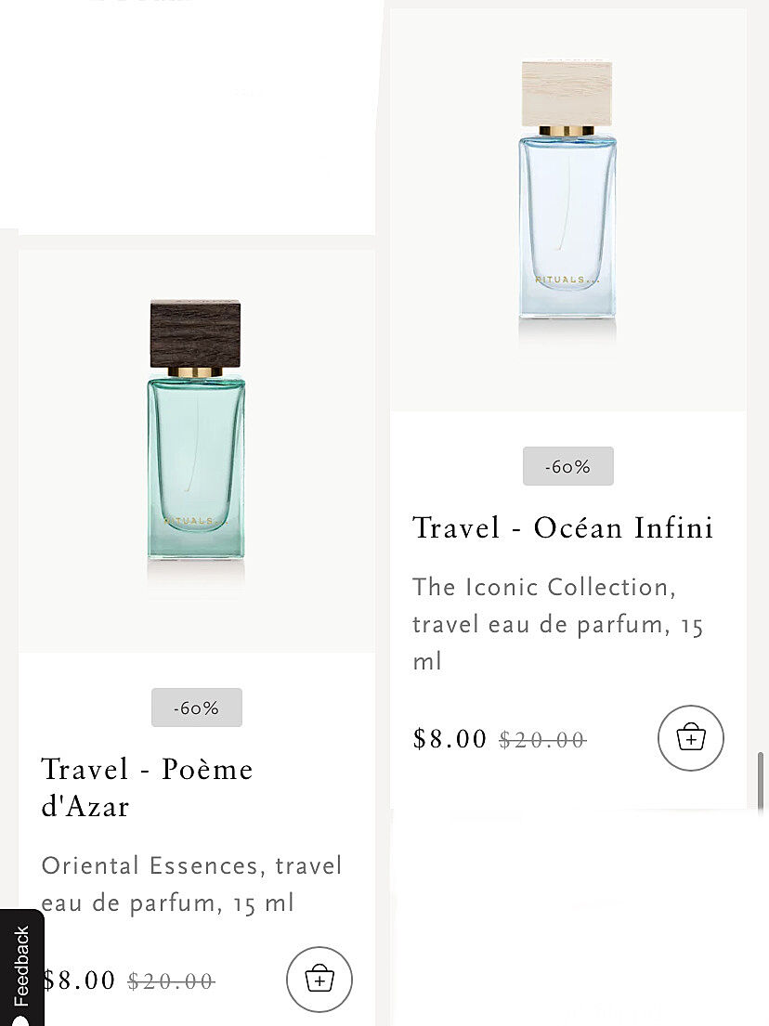Select The Iconic Collection description text

(x=557, y=623)
